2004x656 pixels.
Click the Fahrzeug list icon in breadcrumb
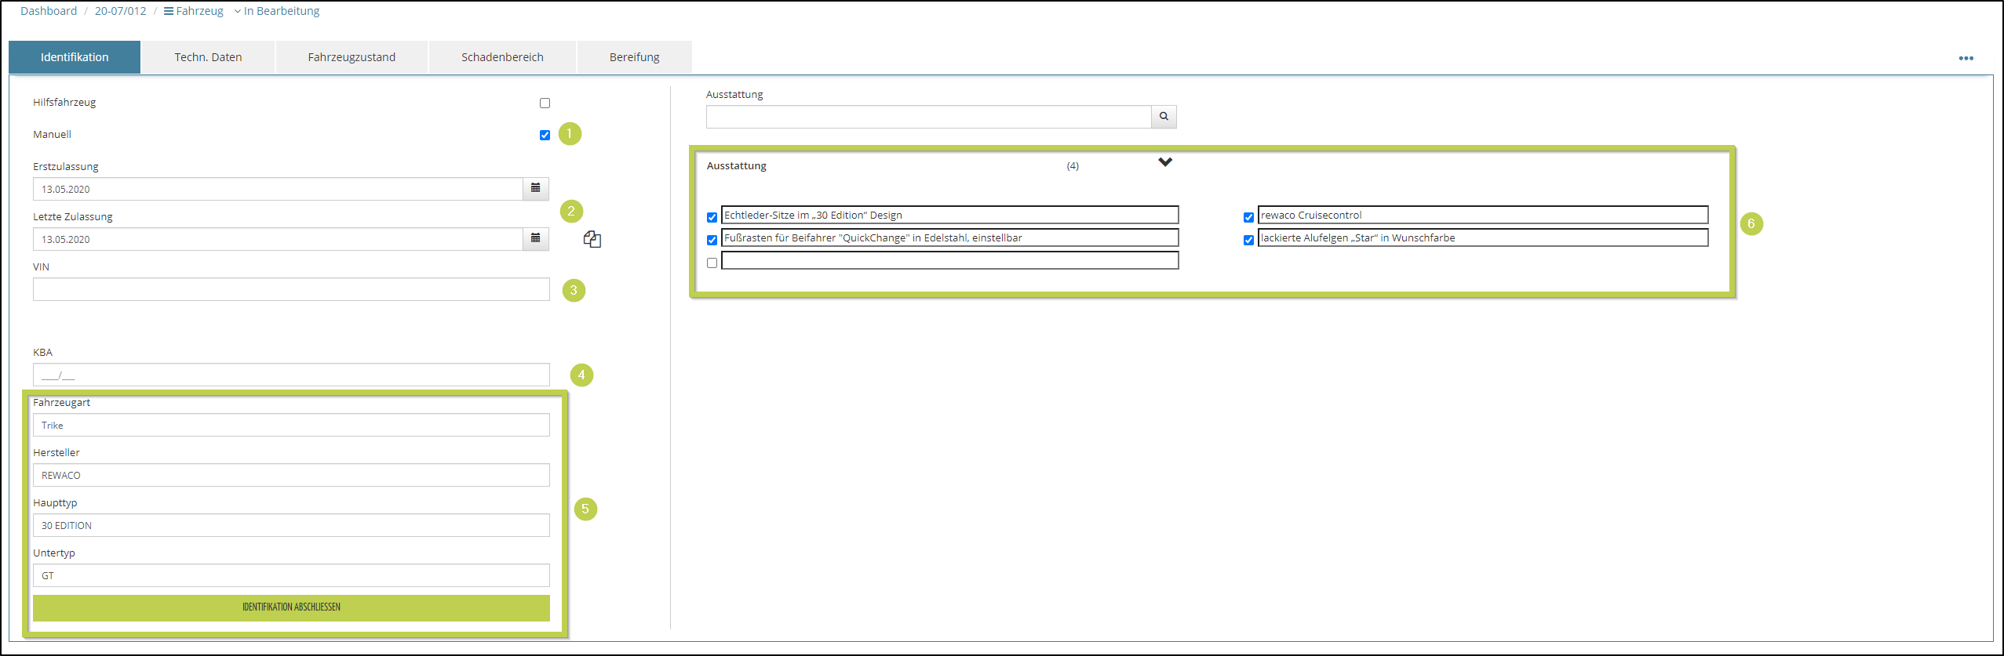169,11
